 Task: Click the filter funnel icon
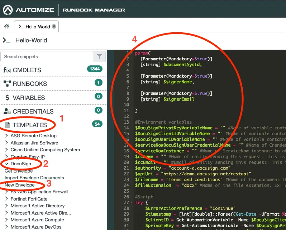click(x=99, y=56)
